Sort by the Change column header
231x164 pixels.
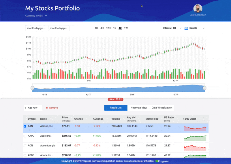tap(78, 119)
